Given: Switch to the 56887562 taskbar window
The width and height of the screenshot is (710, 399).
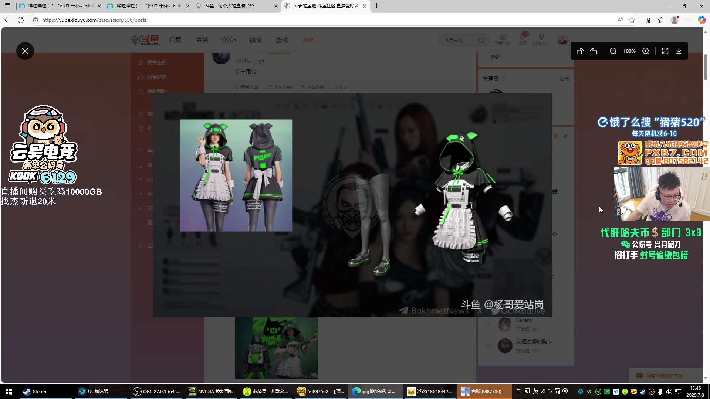Looking at the screenshot, I should pyautogui.click(x=321, y=391).
